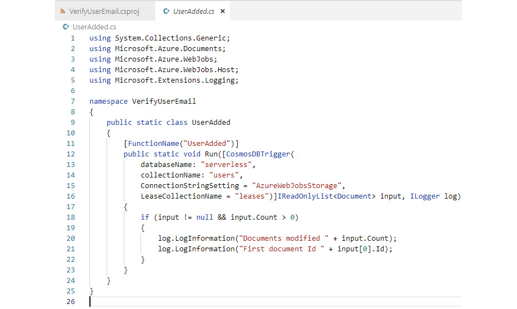Click the 'FunctionName' attribute on line 11
Screen dimensions: 517x309
click(153, 144)
